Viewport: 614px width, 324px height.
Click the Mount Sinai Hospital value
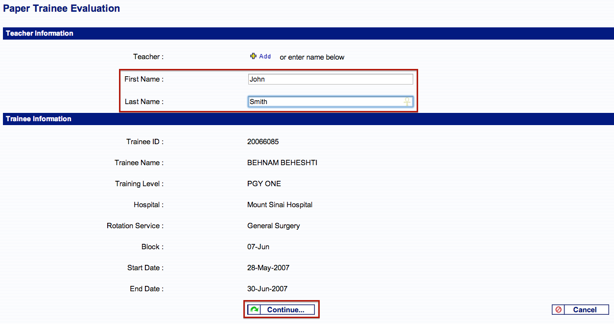(280, 205)
